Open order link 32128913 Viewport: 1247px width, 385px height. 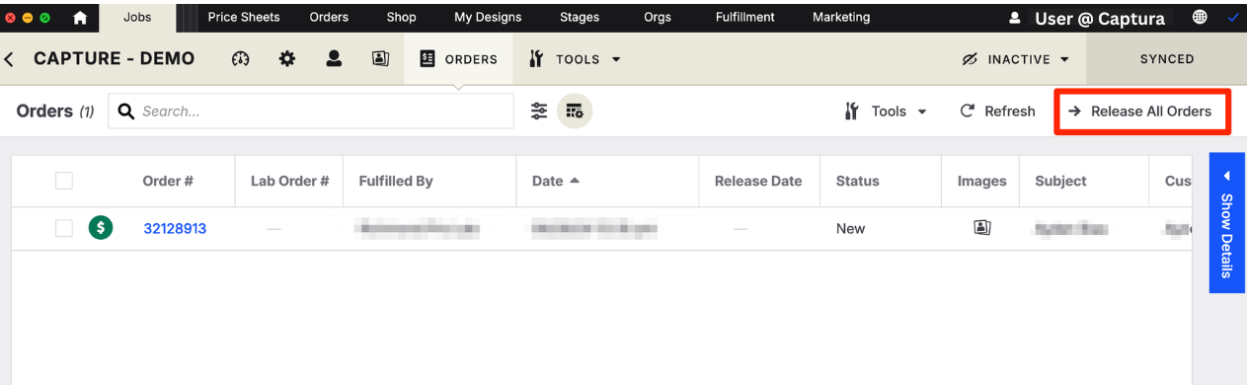(x=175, y=228)
